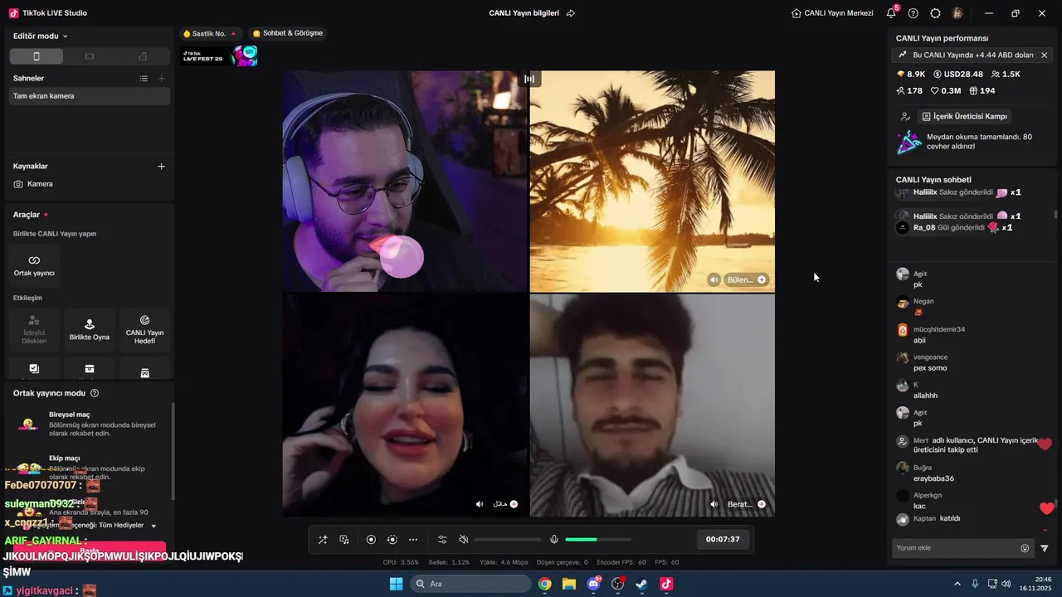Open the three-dots more options menu
The height and width of the screenshot is (597, 1062).
413,540
